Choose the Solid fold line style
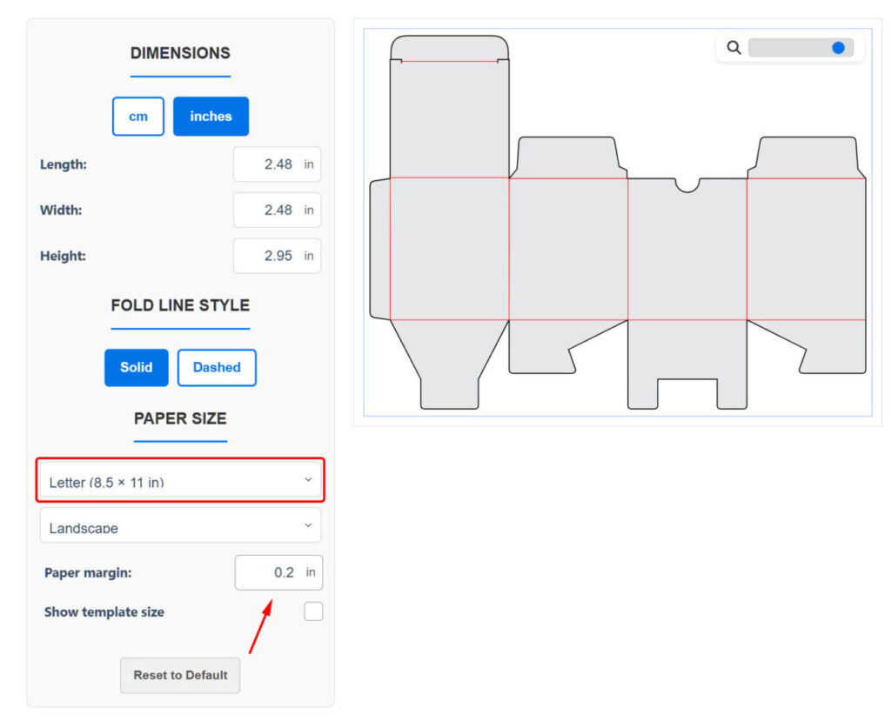Image resolution: width=891 pixels, height=721 pixels. (x=136, y=367)
